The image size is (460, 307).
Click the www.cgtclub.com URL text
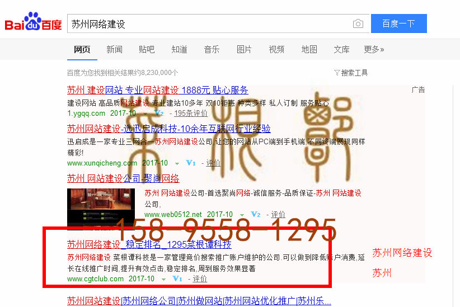tap(95, 279)
